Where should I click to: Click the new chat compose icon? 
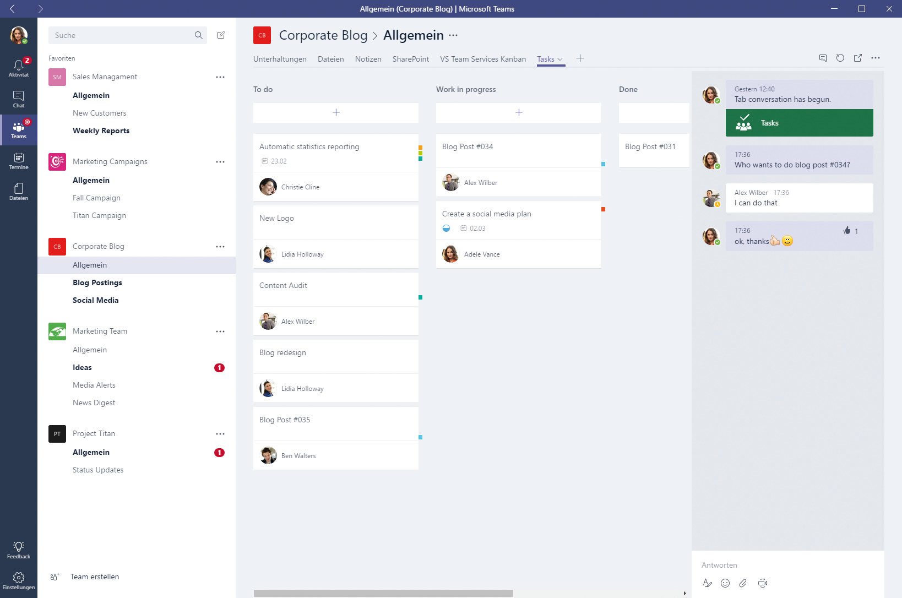click(221, 35)
